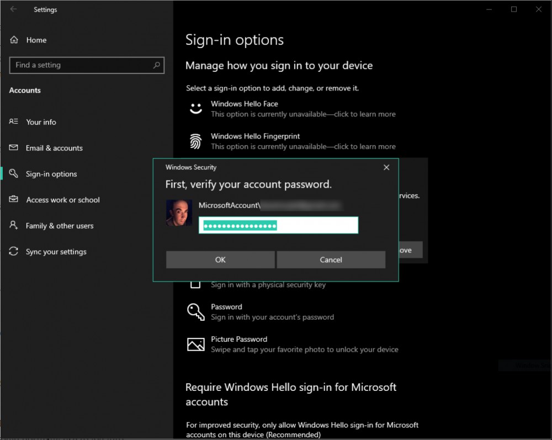The image size is (552, 440).
Task: Open Family & other users page
Action: point(60,226)
